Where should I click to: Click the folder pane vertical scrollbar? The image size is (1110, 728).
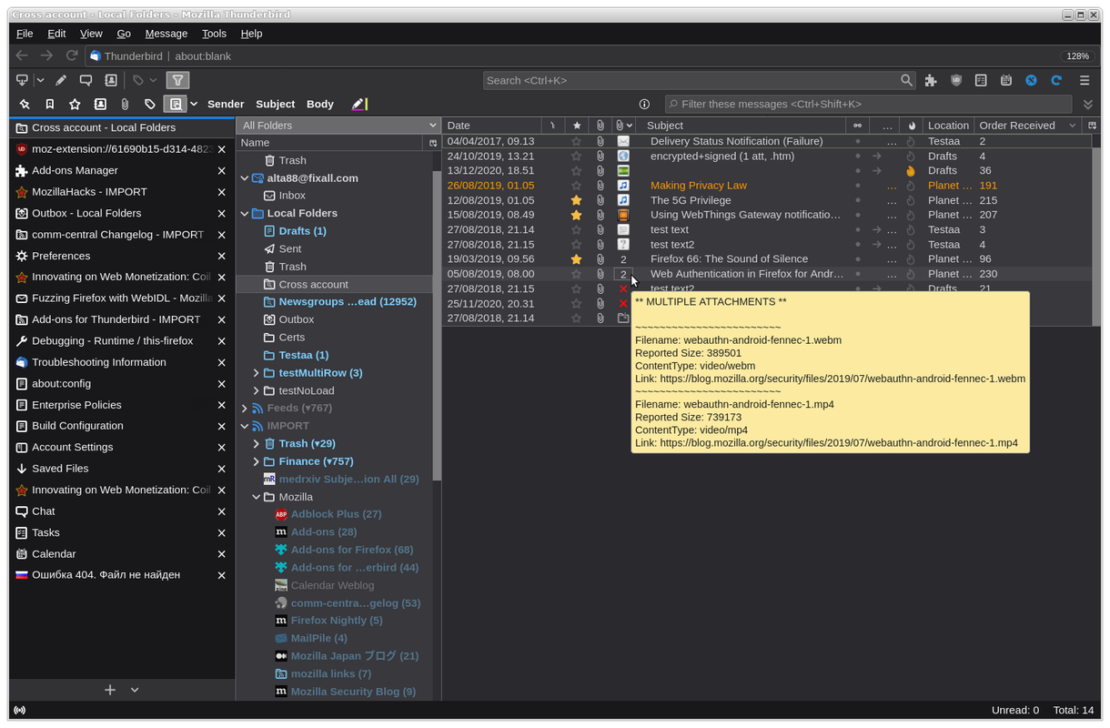437,328
